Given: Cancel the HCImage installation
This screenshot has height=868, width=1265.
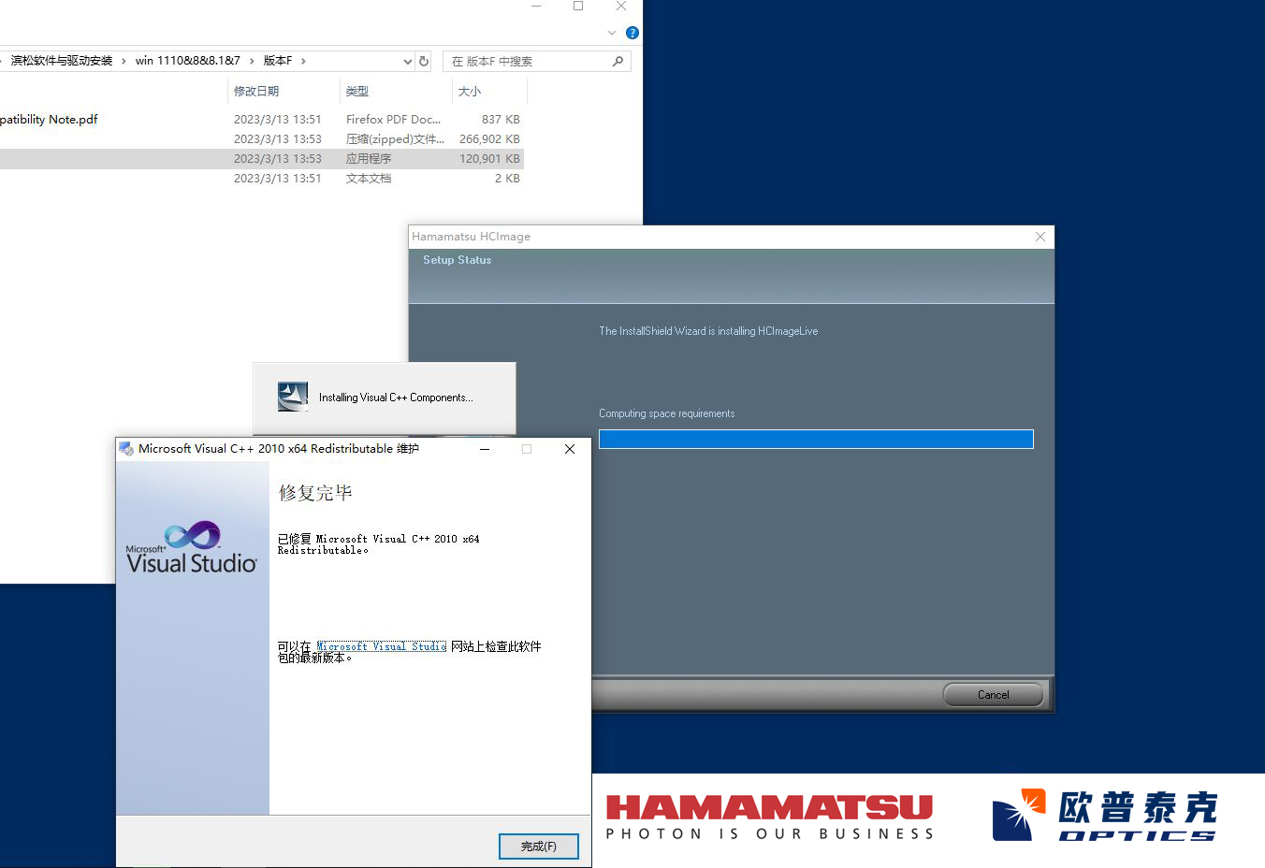Looking at the screenshot, I should [993, 694].
